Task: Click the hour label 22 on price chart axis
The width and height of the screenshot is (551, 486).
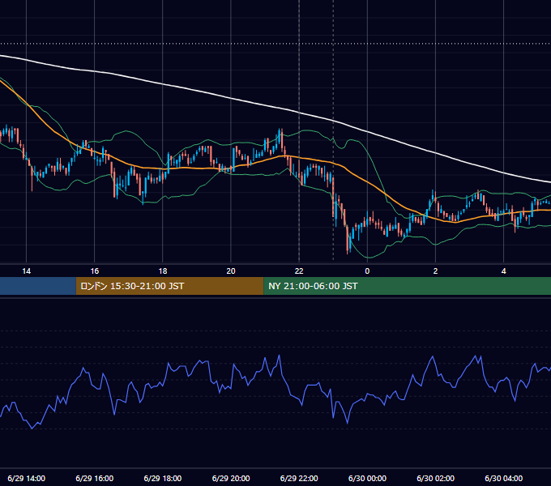Action: (299, 271)
